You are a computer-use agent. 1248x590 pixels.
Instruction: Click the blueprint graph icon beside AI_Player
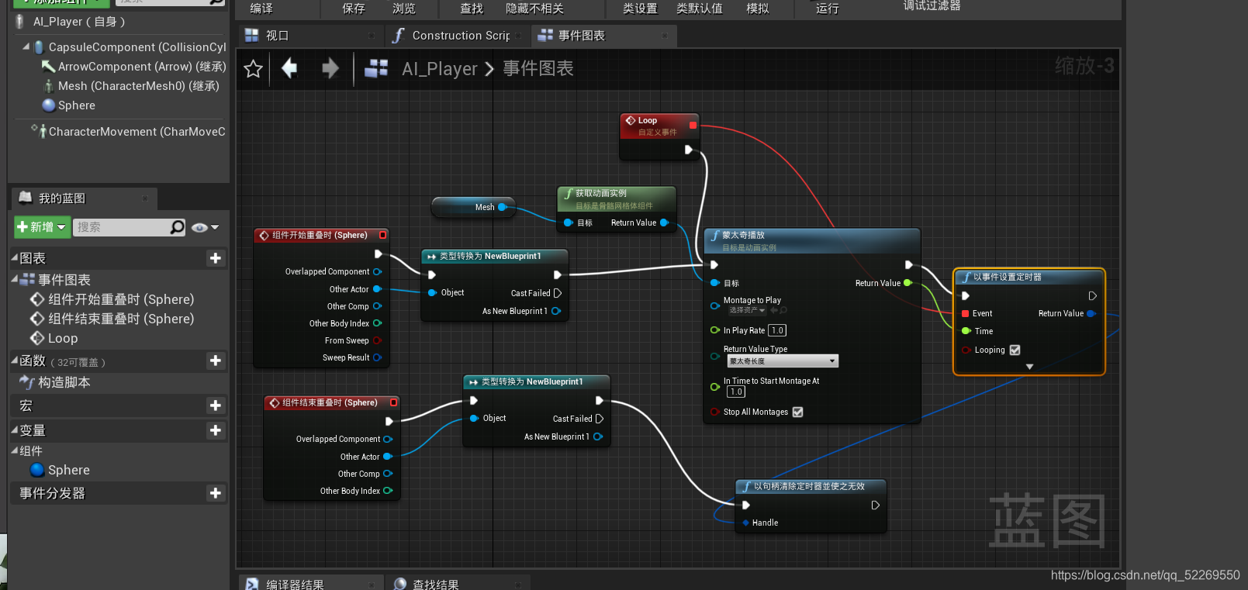tap(376, 68)
